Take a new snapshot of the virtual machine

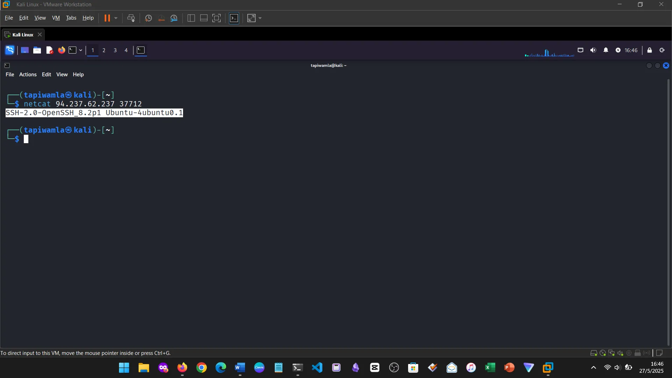[148, 18]
